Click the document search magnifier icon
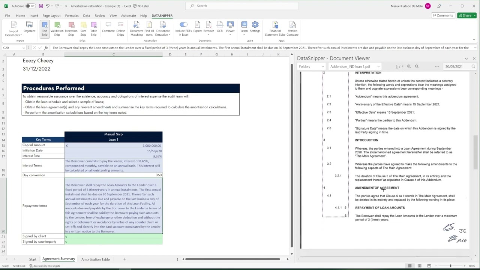The height and width of the screenshot is (270, 480). 473,66
